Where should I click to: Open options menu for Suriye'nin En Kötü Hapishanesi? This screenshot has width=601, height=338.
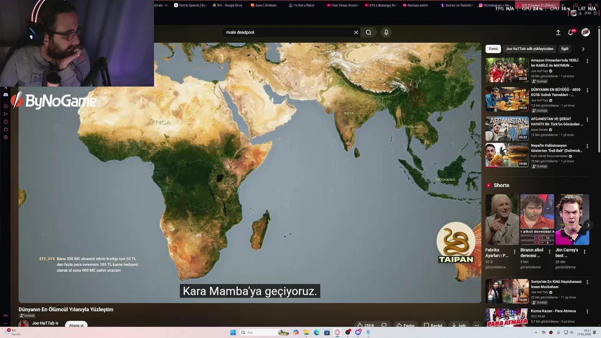587,282
